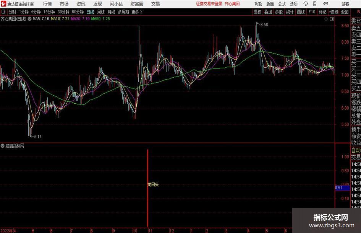
Task: Select the 日线 daily period tab
Action: click(90, 12)
